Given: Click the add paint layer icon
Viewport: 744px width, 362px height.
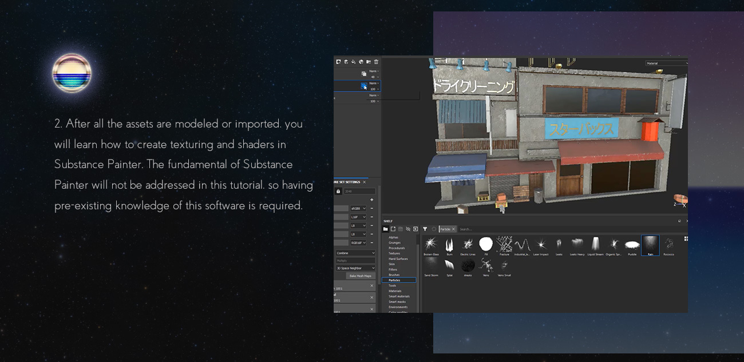Looking at the screenshot, I should pyautogui.click(x=346, y=62).
